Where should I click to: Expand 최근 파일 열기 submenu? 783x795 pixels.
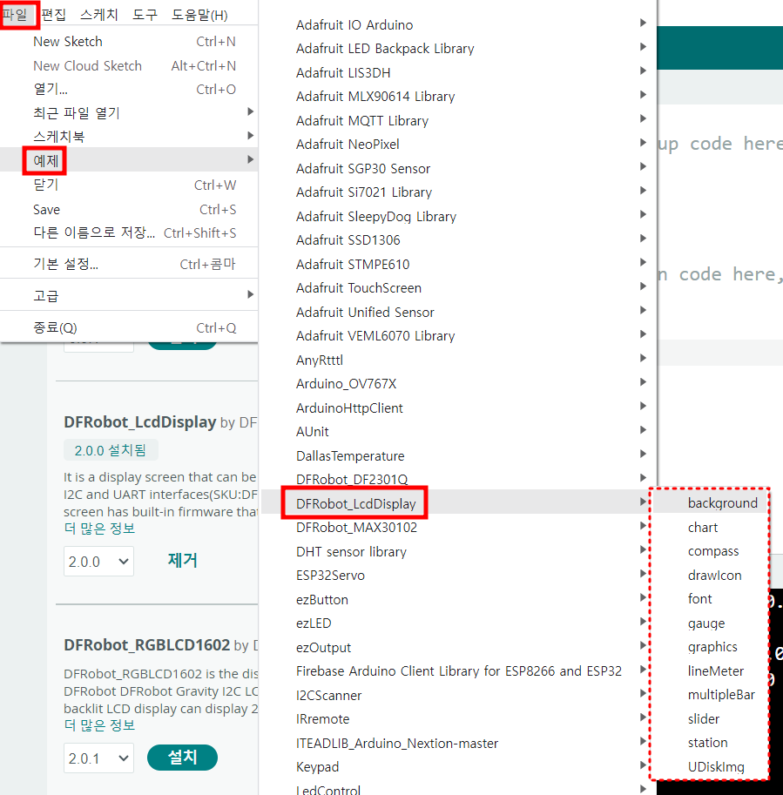pyautogui.click(x=129, y=112)
